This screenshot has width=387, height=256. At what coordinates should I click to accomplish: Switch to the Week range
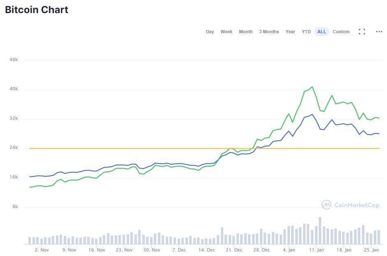226,32
